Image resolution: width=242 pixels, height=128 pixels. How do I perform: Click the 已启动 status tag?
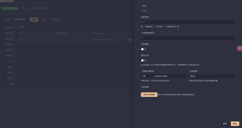[24, 8]
